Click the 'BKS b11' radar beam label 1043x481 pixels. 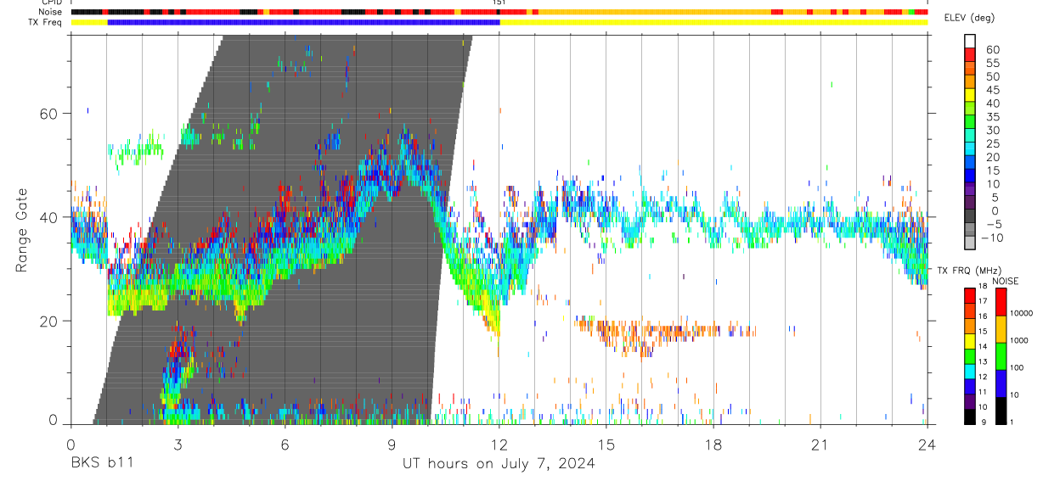coord(101,463)
